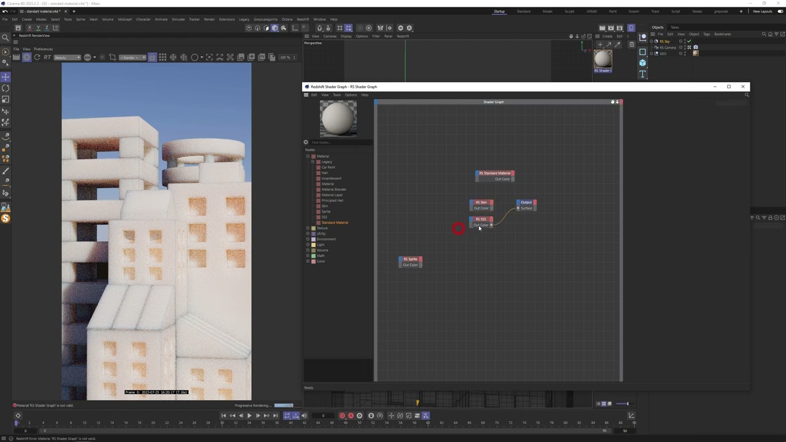Click the green checkmark on RS Sky

[x=690, y=41]
